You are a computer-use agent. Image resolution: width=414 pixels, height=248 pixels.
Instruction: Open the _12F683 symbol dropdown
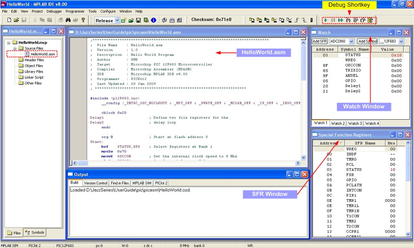pos(401,41)
